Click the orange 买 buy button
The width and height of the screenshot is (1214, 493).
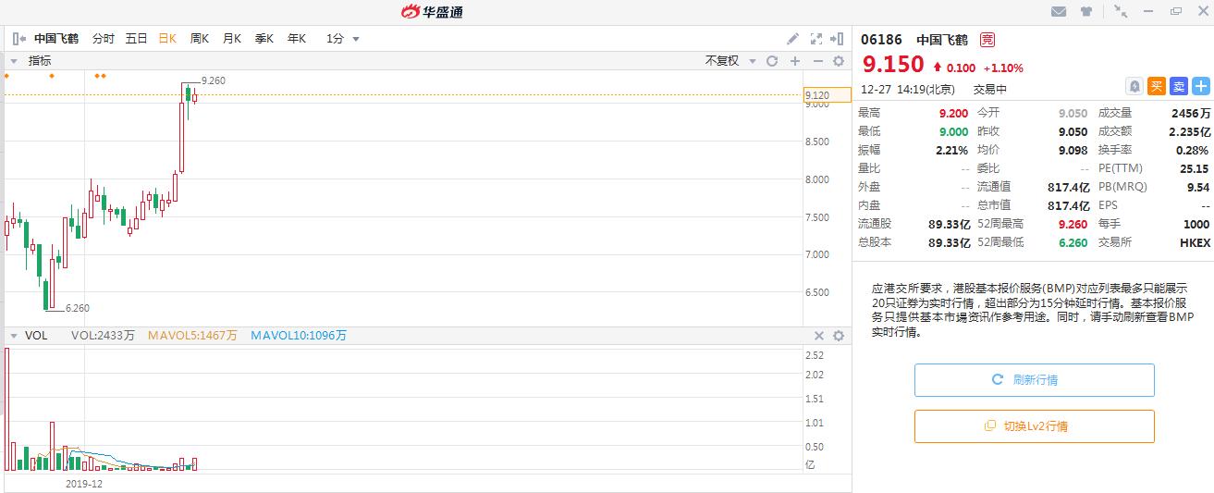(1157, 86)
